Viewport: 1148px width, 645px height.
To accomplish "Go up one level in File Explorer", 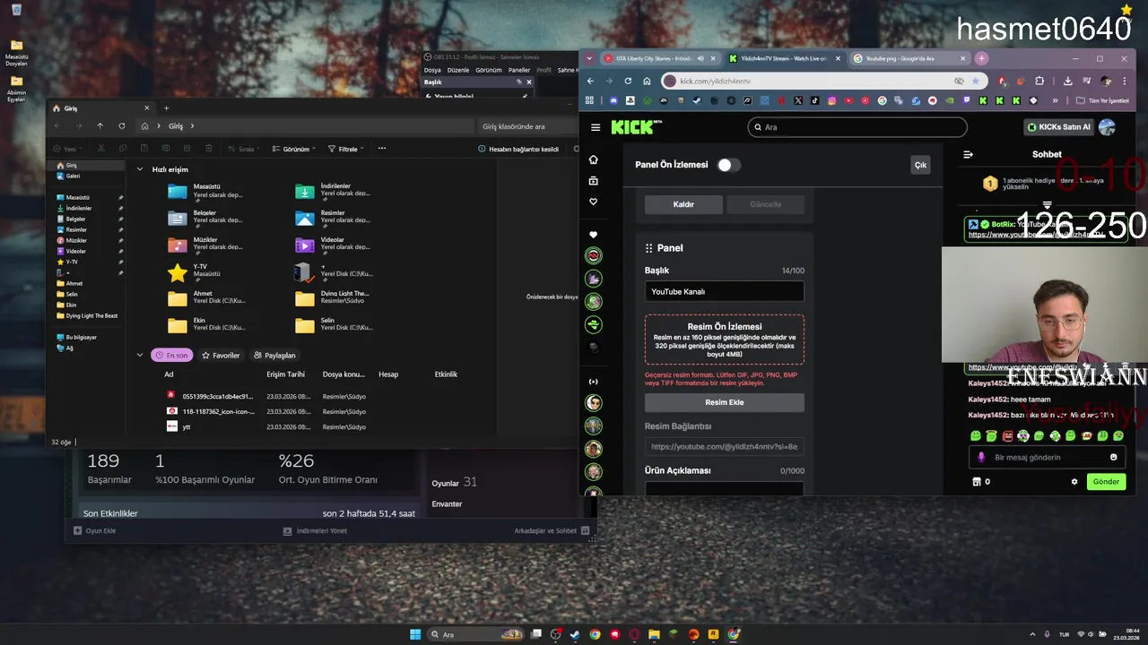I will click(100, 126).
